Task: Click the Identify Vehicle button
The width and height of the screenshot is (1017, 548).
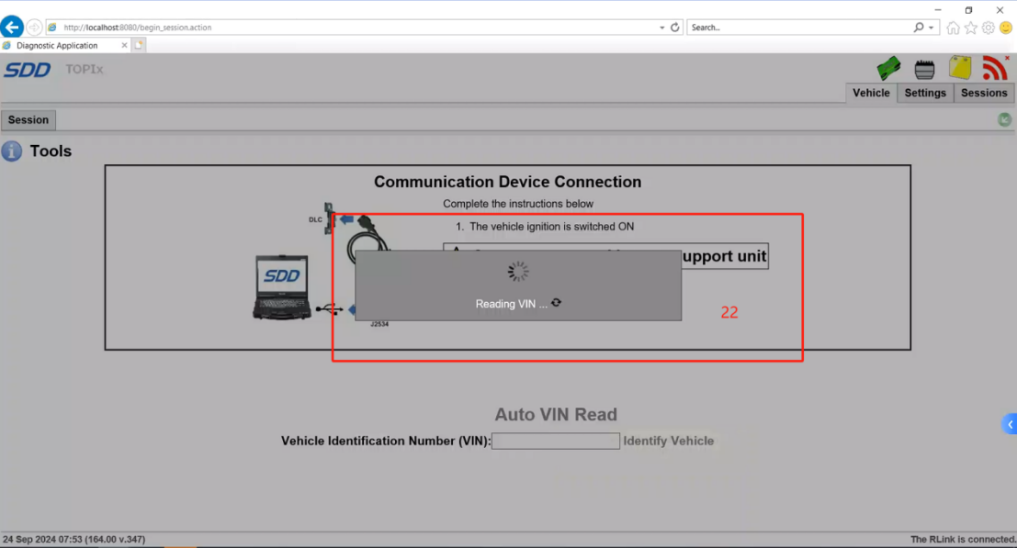Action: pos(668,442)
